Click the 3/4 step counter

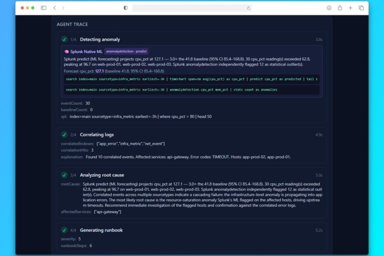[73, 175]
